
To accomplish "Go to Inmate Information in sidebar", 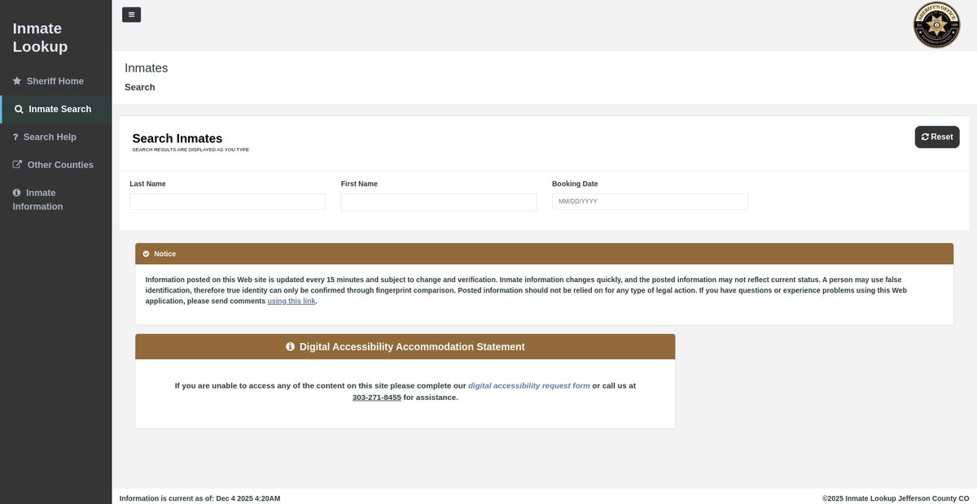I will tap(39, 200).
